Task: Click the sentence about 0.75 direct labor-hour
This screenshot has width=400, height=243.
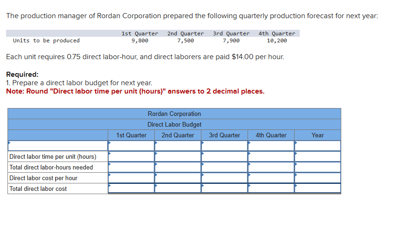Action: point(145,57)
